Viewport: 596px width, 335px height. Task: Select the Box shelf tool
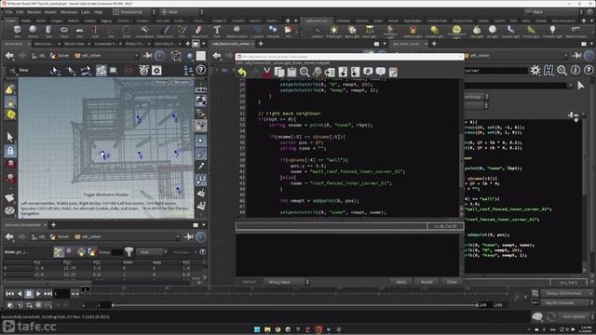pos(17,31)
